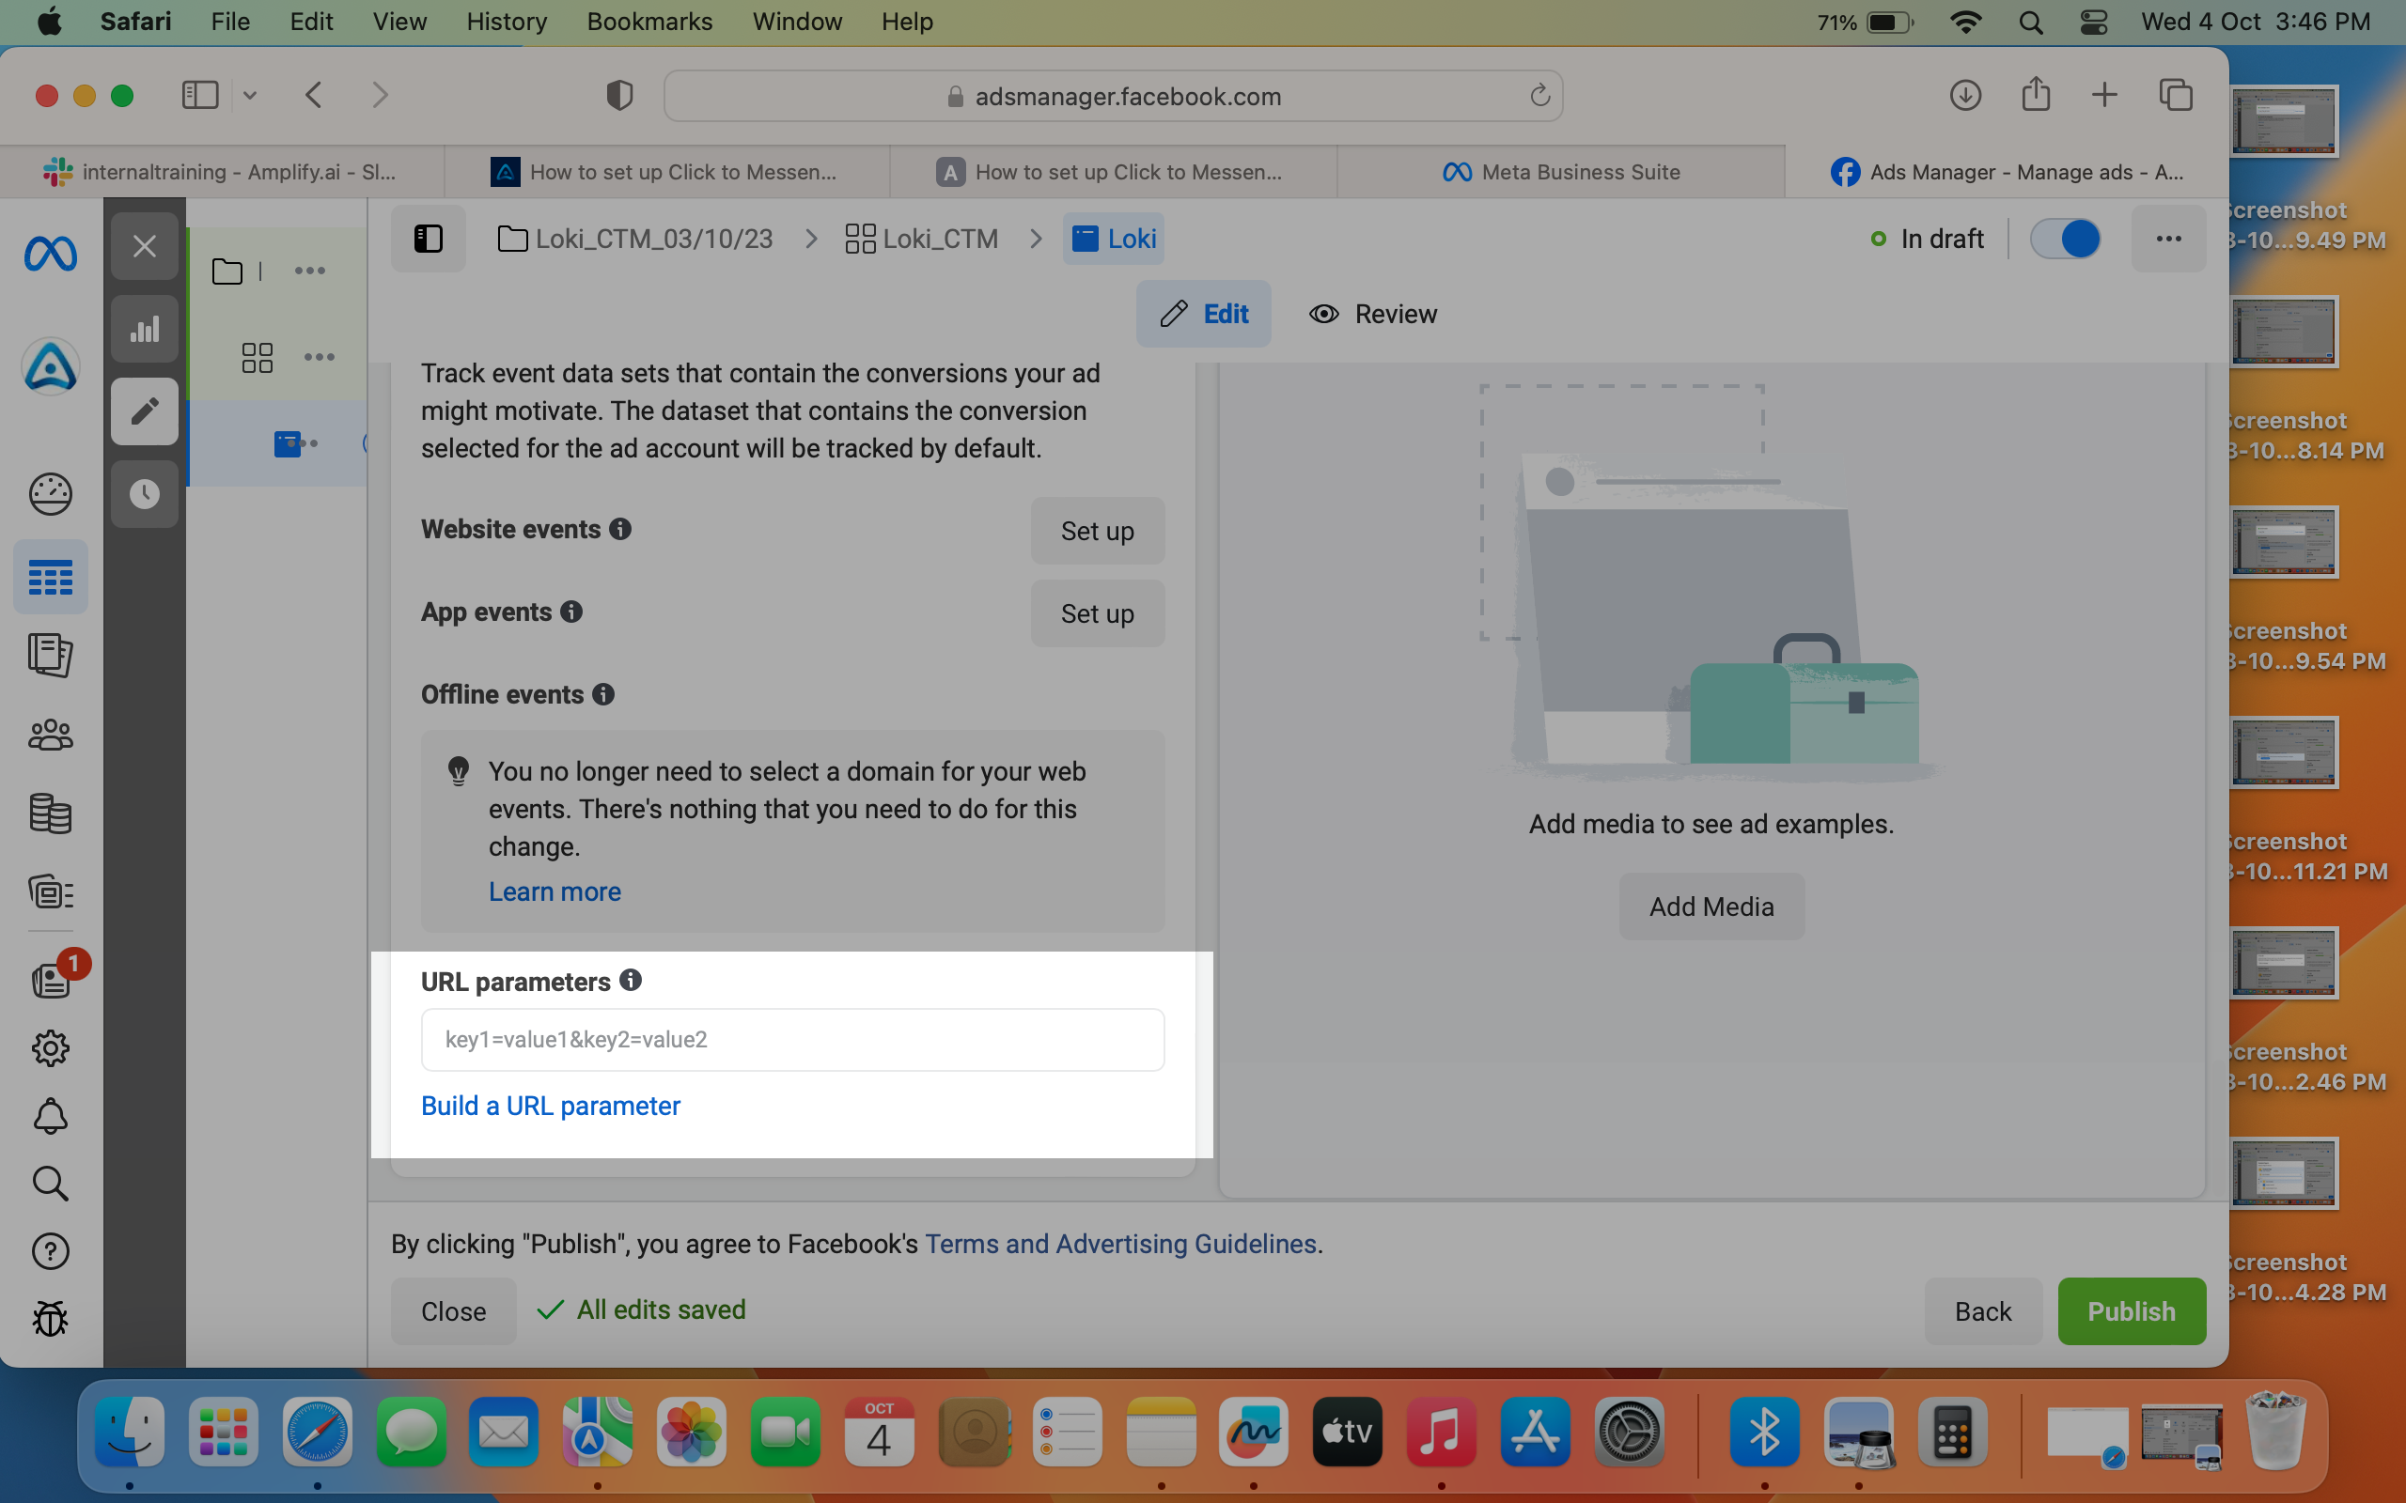Expand the tab group dropdown arrow
The image size is (2406, 1503).
[x=250, y=96]
